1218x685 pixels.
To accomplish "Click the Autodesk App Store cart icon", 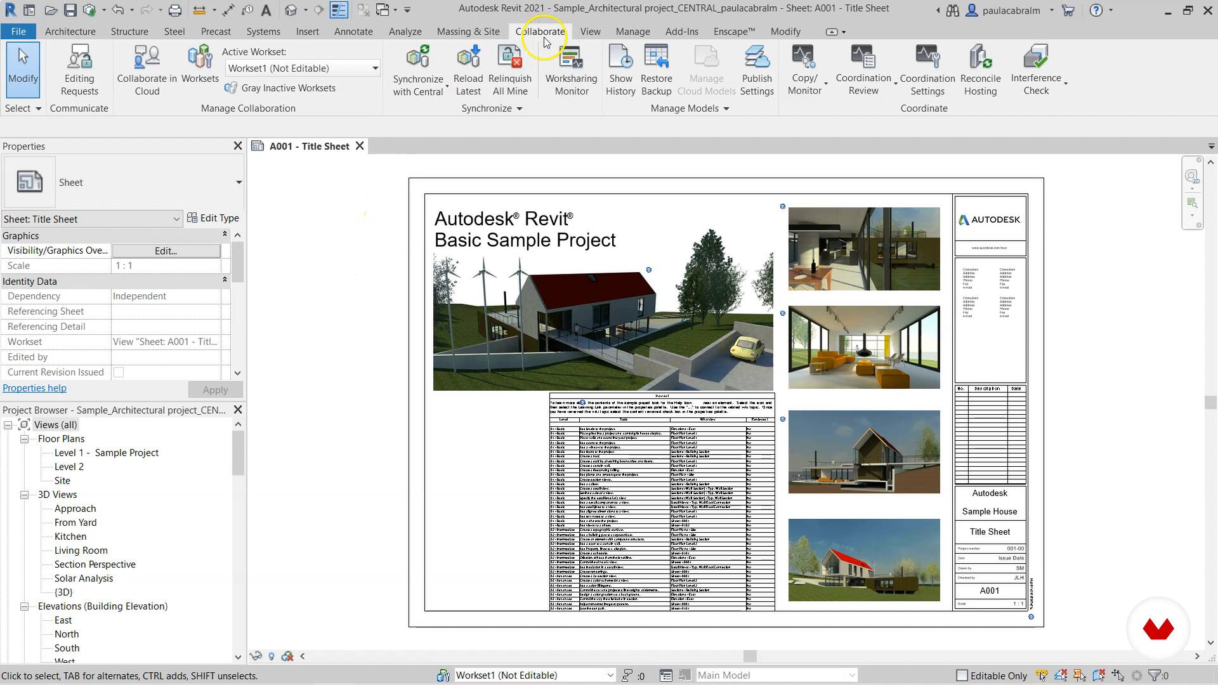I will (x=1068, y=10).
